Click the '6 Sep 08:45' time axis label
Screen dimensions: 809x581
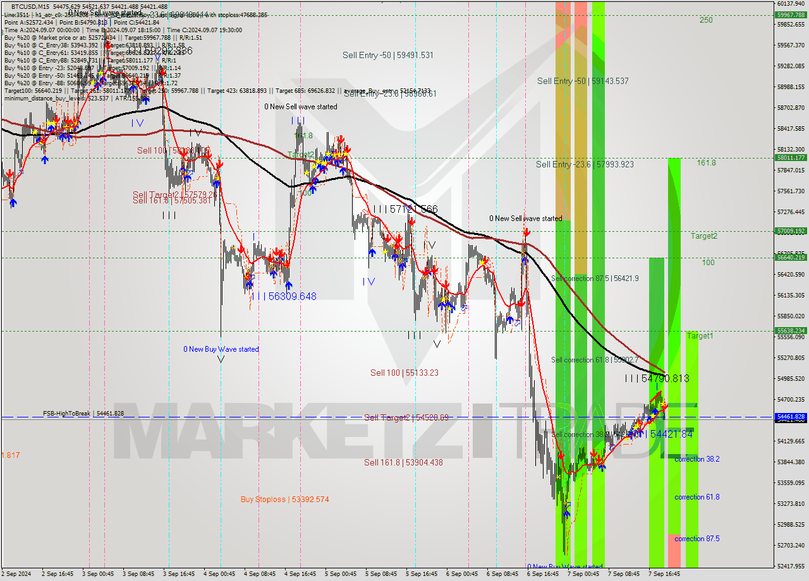click(502, 575)
